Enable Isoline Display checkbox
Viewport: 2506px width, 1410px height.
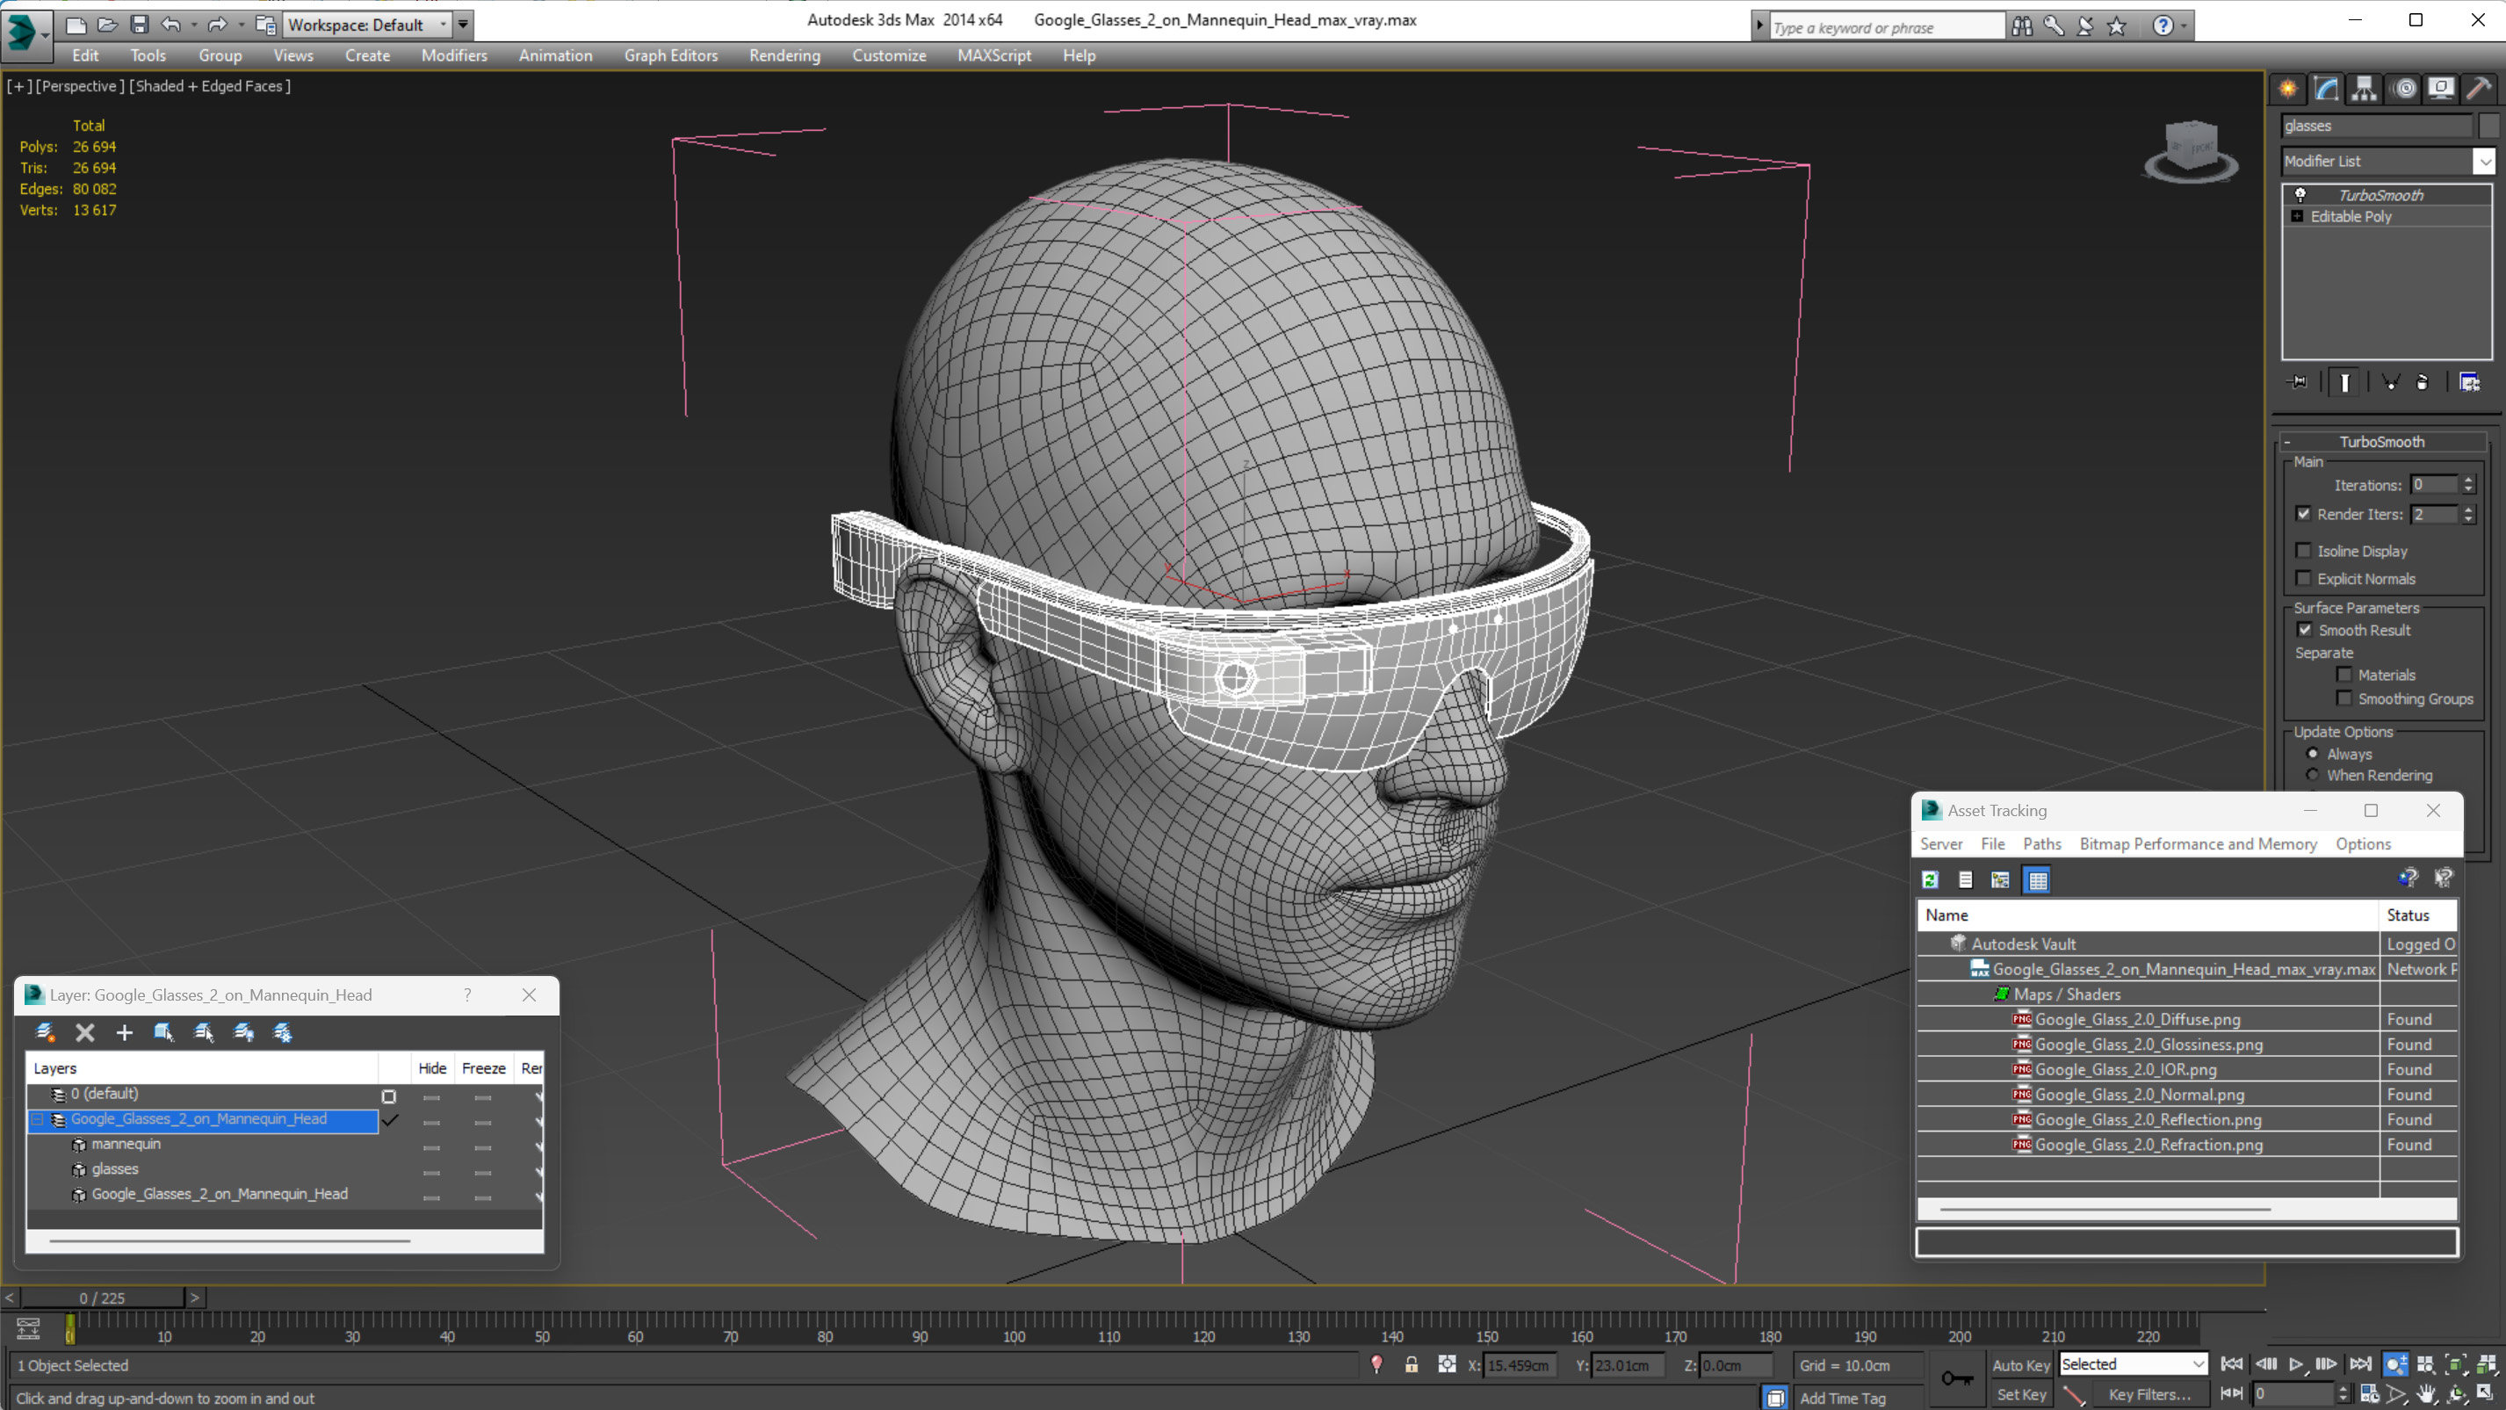(2303, 551)
